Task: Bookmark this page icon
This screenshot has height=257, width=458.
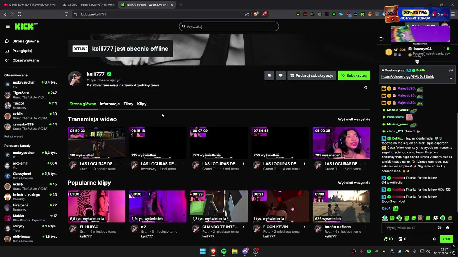Action: 66,14
